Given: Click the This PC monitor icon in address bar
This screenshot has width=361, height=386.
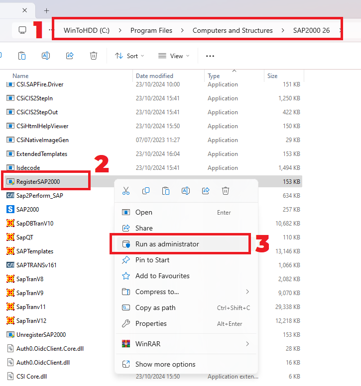Looking at the screenshot, I should point(22,30).
